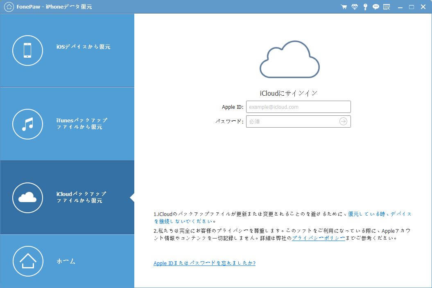The width and height of the screenshot is (432, 288).
Task: Maximize the FonePaw window
Action: point(412,7)
